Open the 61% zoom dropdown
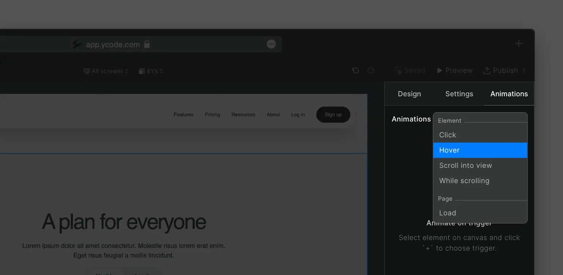563x275 pixels. pyautogui.click(x=151, y=71)
